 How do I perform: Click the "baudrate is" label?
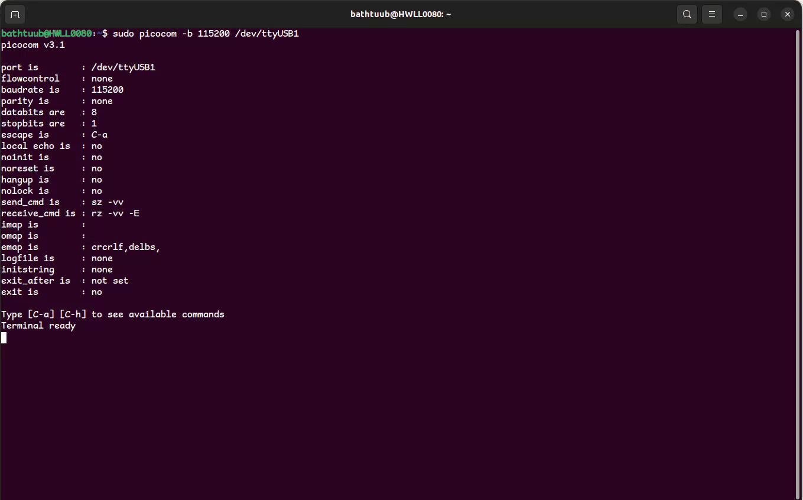(31, 90)
